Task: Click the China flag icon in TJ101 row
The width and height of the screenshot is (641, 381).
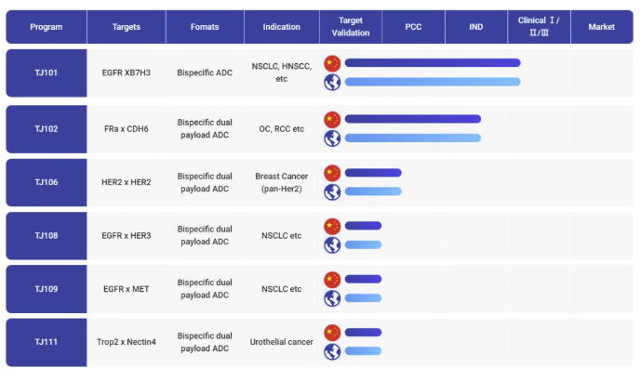Action: click(332, 63)
